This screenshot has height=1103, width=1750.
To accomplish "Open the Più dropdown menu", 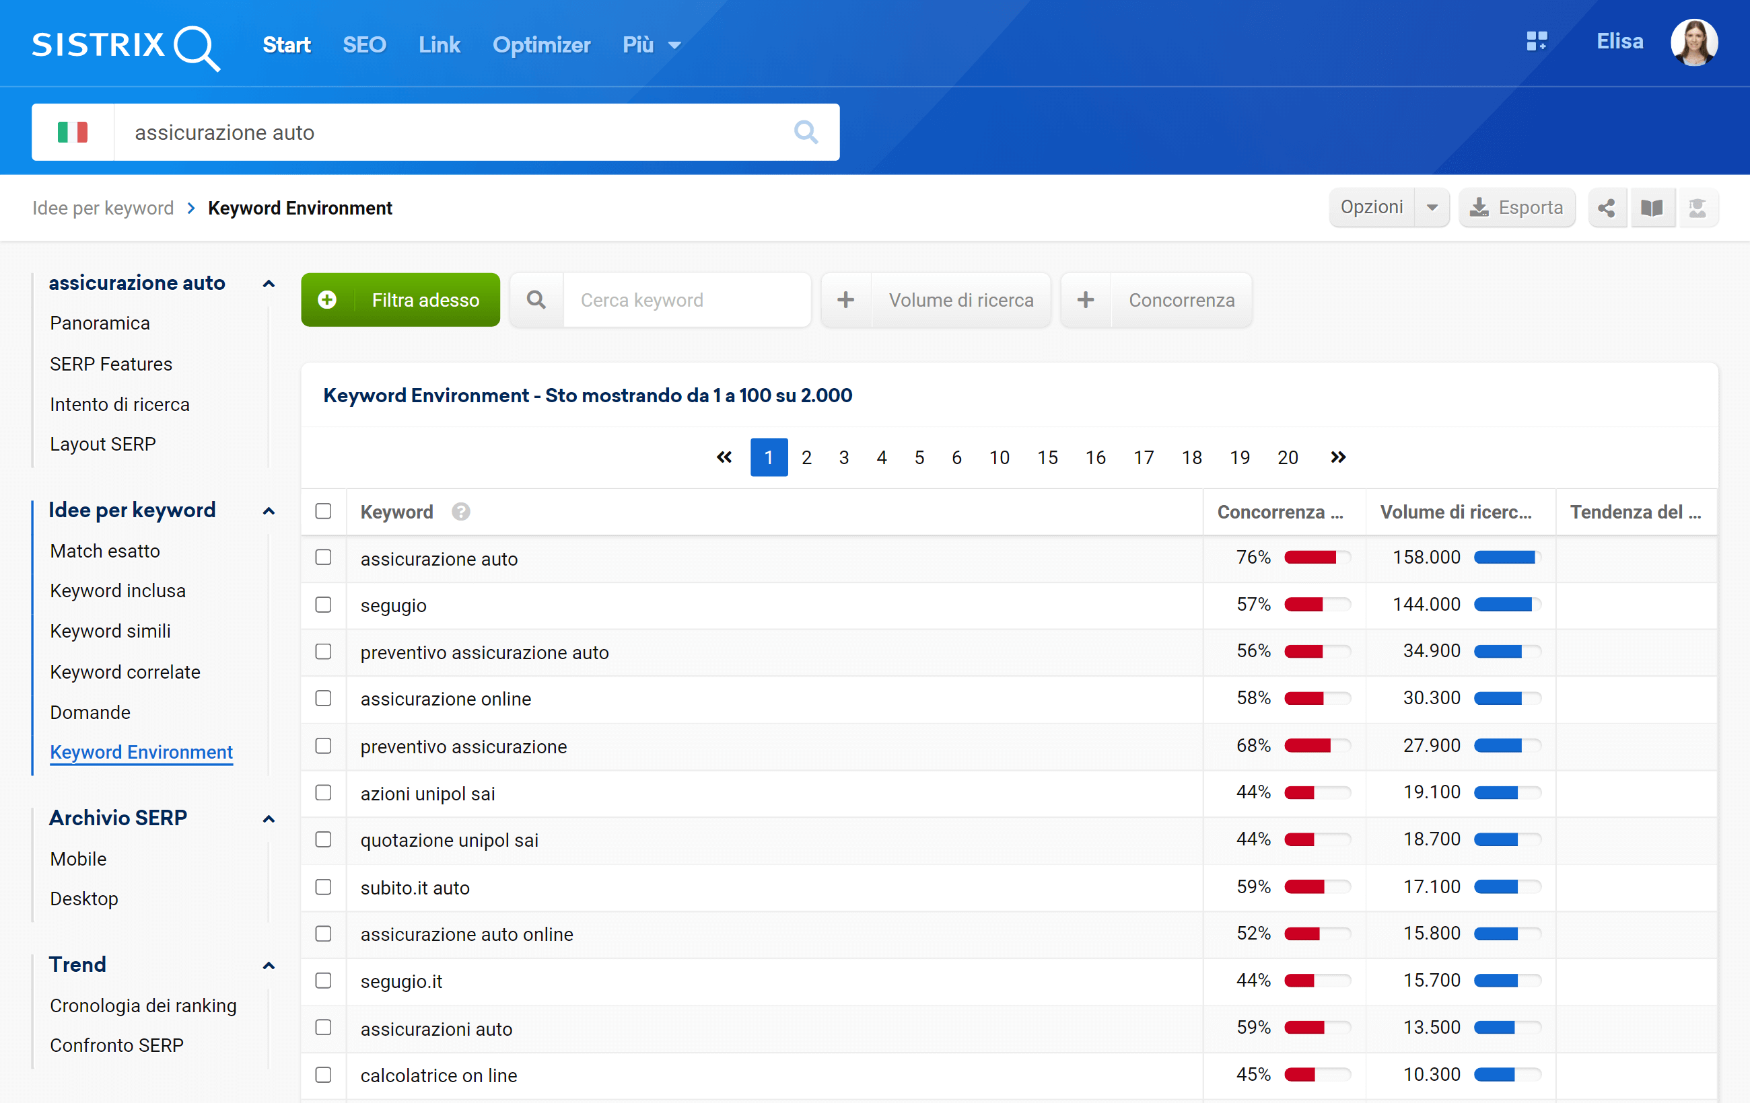I will pos(652,45).
